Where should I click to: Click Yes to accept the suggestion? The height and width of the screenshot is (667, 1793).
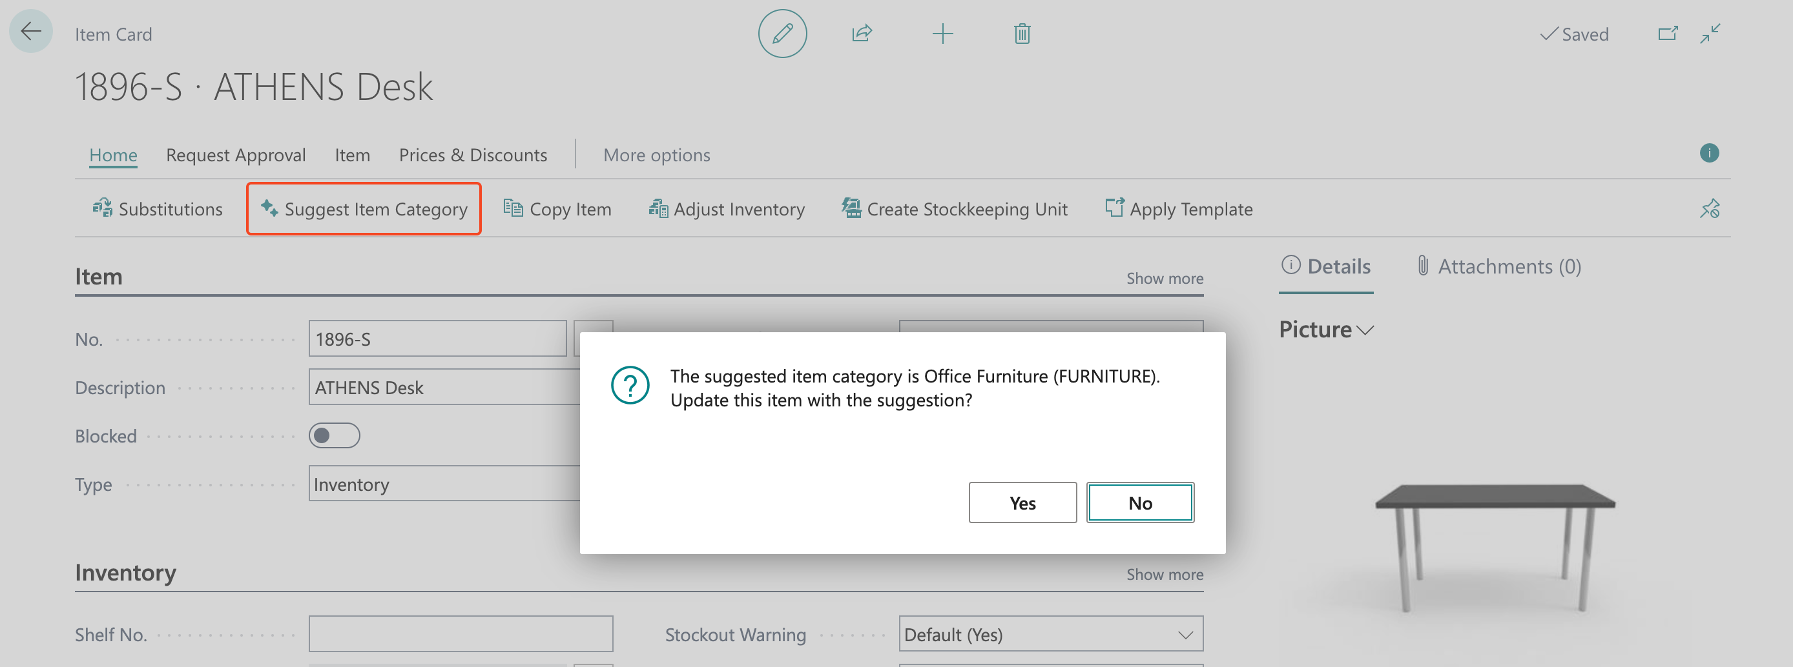pyautogui.click(x=1022, y=503)
